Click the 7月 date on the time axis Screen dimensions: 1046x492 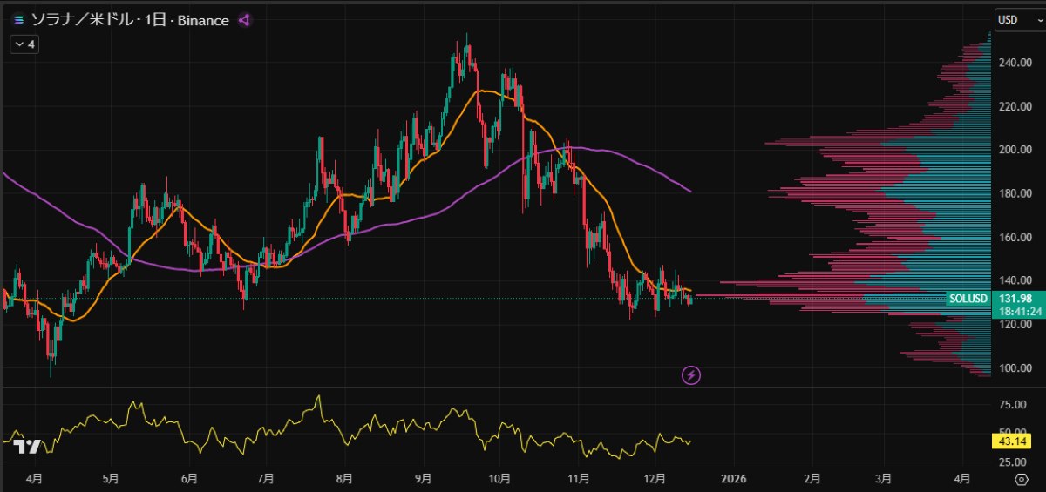click(x=266, y=479)
